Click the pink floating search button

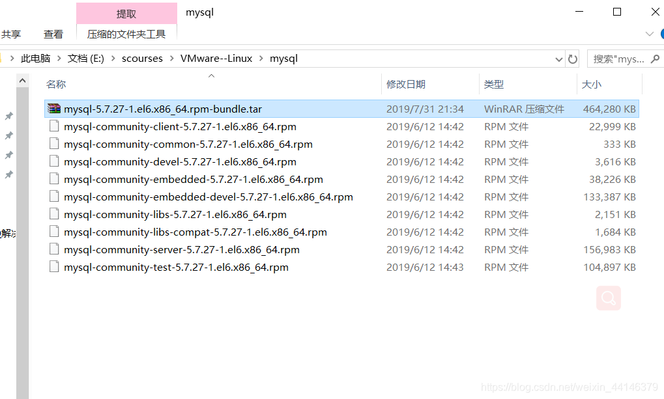coord(609,298)
